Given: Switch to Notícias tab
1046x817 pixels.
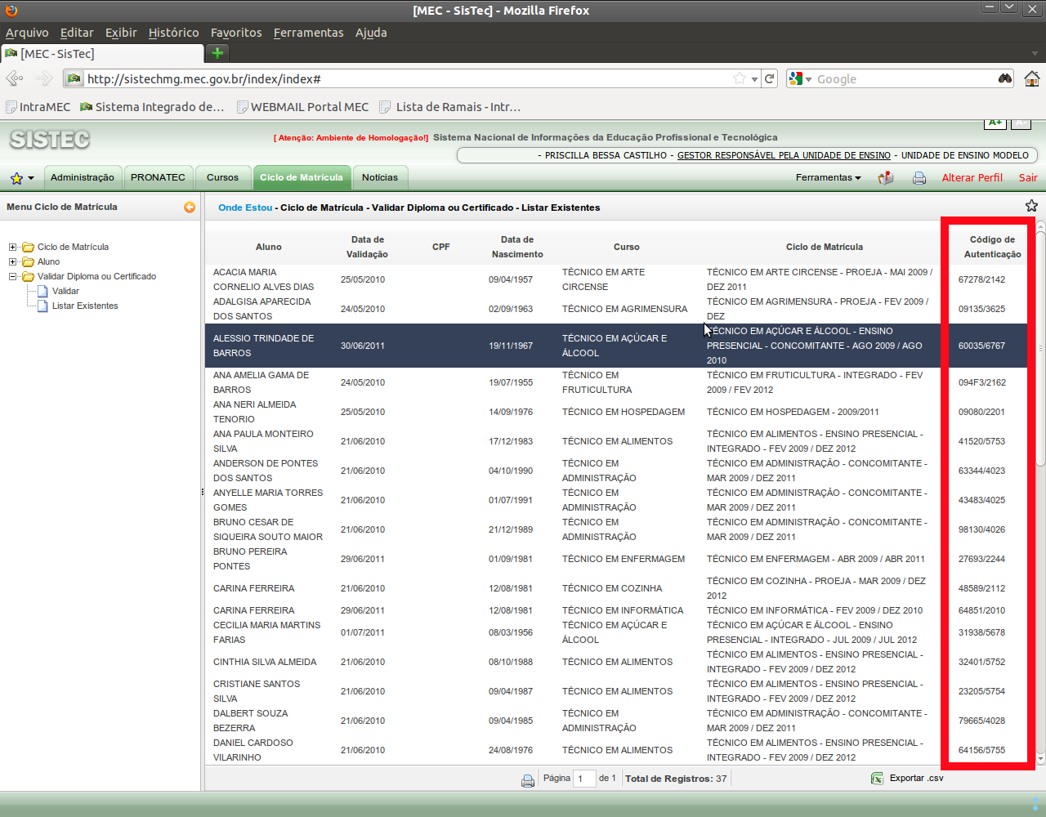Looking at the screenshot, I should click(x=380, y=177).
